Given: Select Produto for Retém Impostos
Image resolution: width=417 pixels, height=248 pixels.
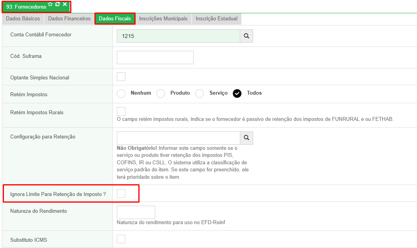Looking at the screenshot, I should click(161, 93).
